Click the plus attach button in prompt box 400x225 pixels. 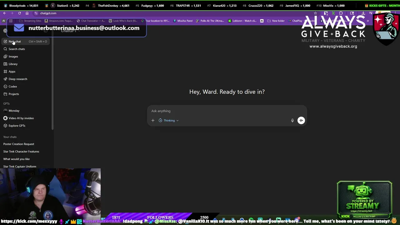click(153, 120)
